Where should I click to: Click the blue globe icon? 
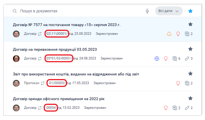click(157, 59)
